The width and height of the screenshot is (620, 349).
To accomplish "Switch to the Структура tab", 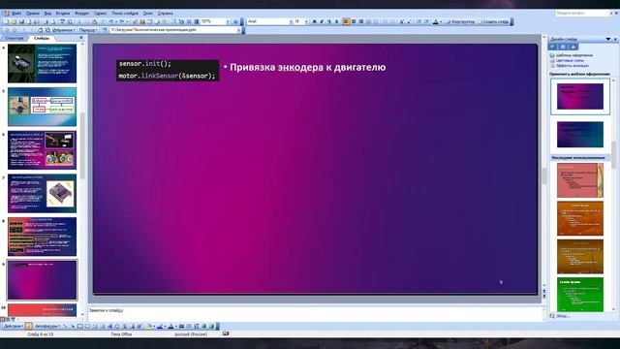I will tap(15, 39).
